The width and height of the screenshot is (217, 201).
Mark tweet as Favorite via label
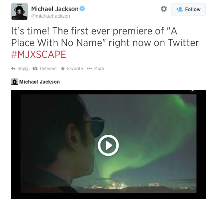75,68
